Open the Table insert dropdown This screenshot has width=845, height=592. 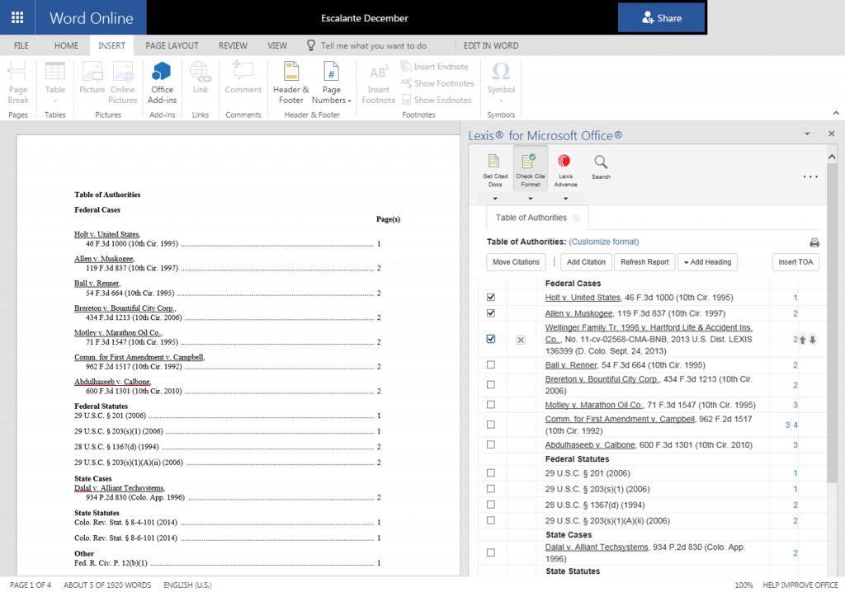(55, 82)
